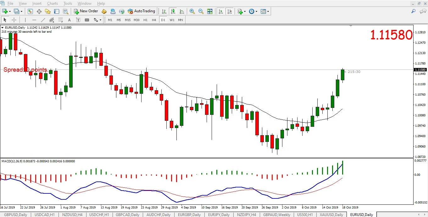
Task: Switch to the H4 timeframe
Action: 154,20
